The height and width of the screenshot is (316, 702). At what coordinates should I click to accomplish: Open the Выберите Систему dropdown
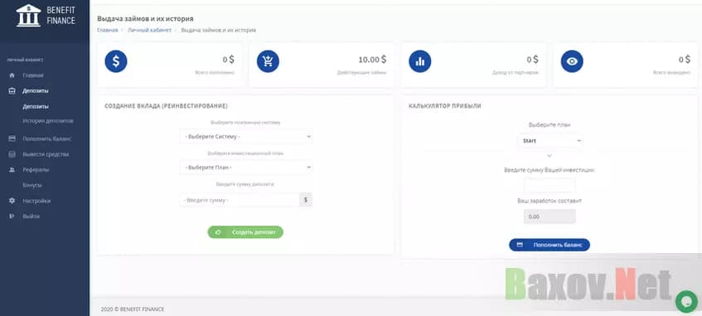(246, 136)
